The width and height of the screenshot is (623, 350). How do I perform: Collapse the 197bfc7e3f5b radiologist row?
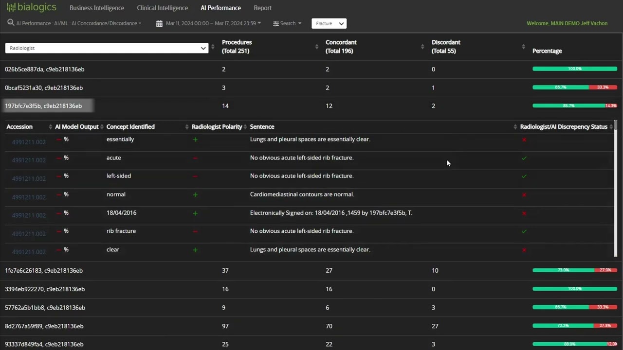[43, 106]
